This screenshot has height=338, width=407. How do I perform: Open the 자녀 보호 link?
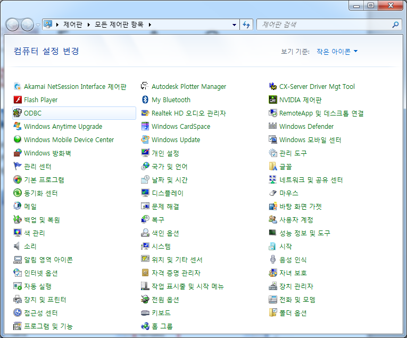tap(293, 273)
